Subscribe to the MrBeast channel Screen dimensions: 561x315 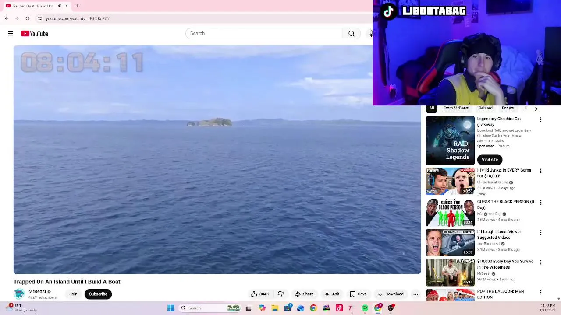(98, 294)
